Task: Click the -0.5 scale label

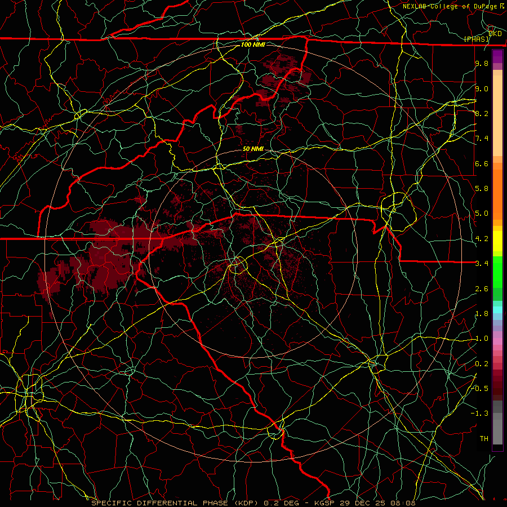Action: [x=480, y=389]
